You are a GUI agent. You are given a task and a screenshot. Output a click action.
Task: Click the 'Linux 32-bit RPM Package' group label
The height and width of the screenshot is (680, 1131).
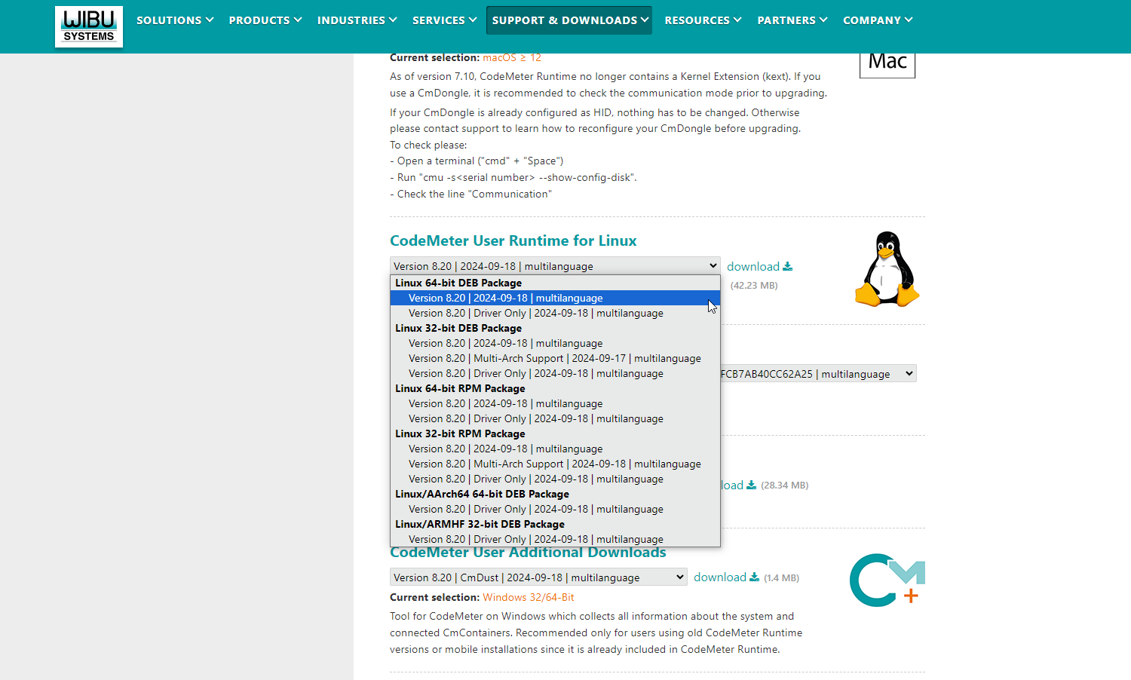pos(460,433)
